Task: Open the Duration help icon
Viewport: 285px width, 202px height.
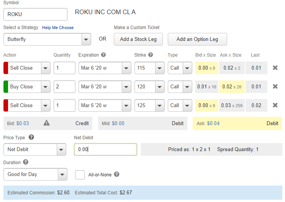Action: [x=26, y=162]
